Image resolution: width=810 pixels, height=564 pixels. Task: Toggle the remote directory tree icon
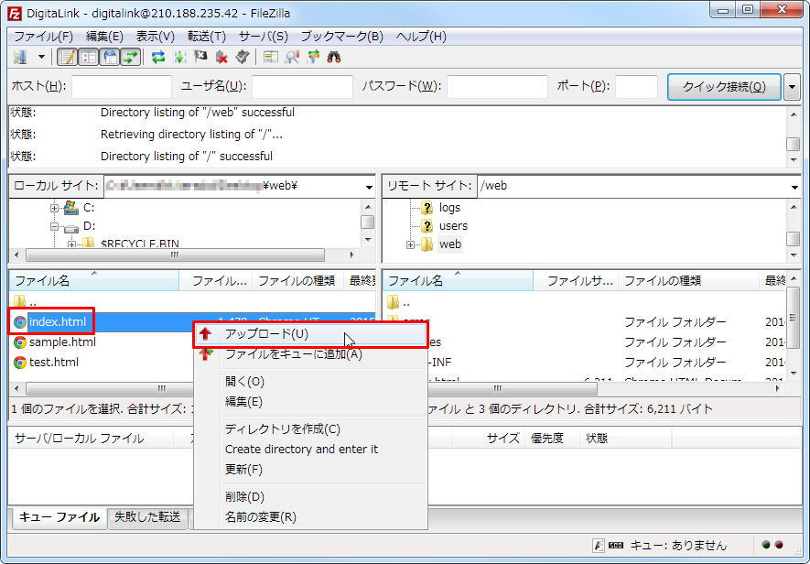pyautogui.click(x=110, y=57)
